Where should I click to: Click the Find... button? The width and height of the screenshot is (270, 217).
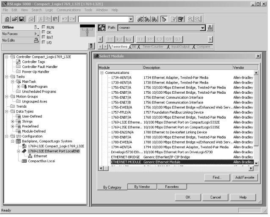[217, 177]
